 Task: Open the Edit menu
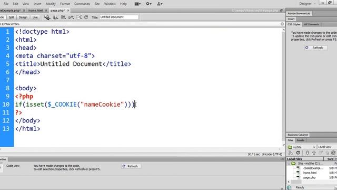(15, 4)
